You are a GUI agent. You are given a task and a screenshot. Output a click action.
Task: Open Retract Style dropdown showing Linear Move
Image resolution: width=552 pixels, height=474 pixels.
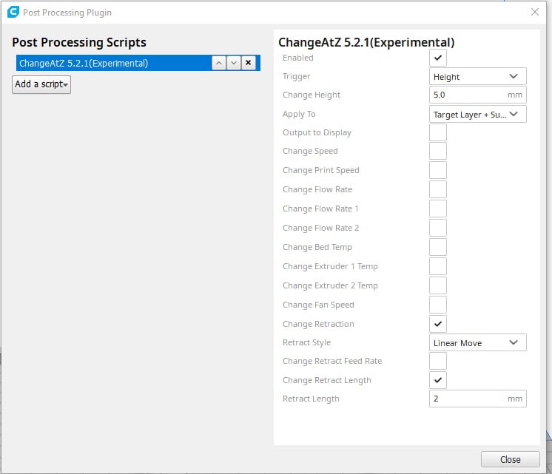coord(477,342)
